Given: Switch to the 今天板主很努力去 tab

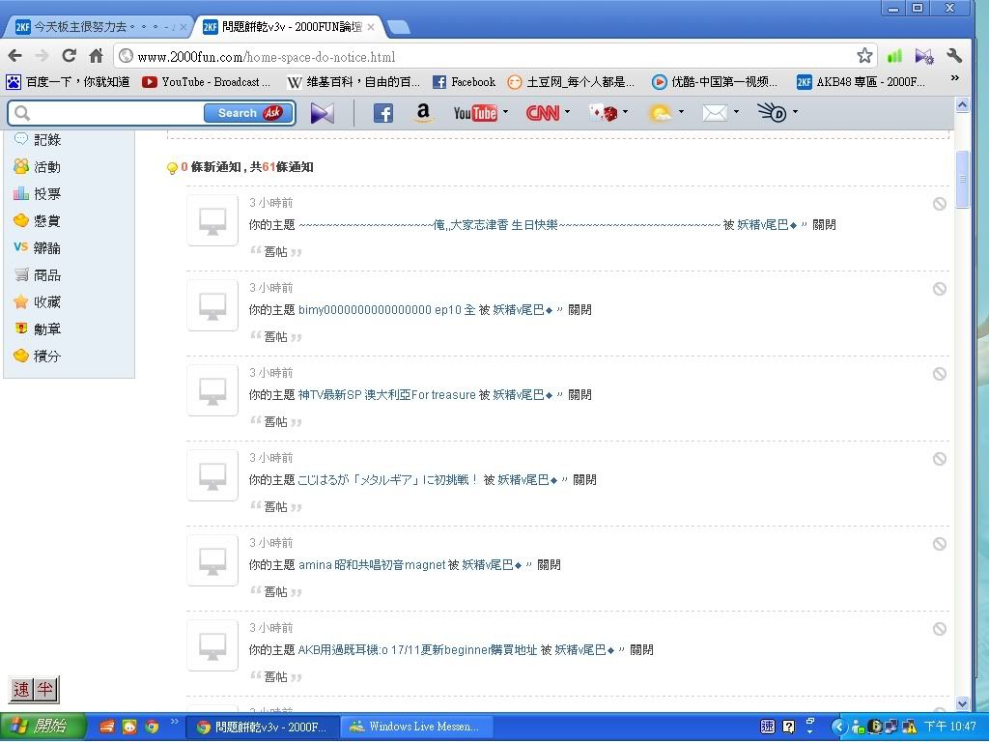Looking at the screenshot, I should pyautogui.click(x=101, y=27).
